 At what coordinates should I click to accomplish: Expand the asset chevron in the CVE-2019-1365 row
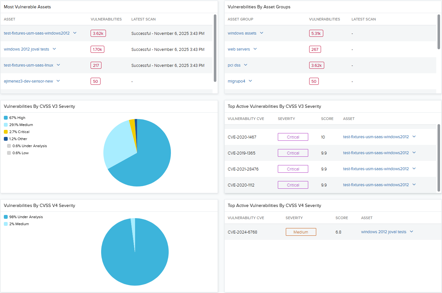point(414,153)
